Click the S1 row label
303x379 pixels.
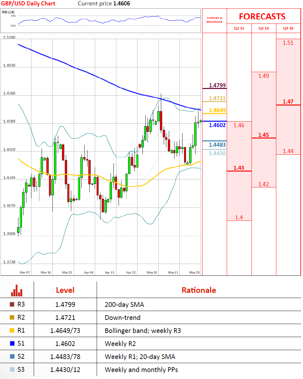click(21, 343)
